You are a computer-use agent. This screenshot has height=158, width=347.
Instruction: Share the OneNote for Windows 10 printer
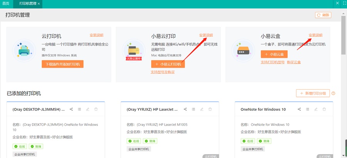tap(299, 109)
